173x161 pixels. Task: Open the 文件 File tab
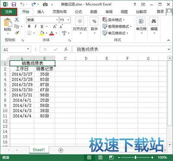pos(9,12)
